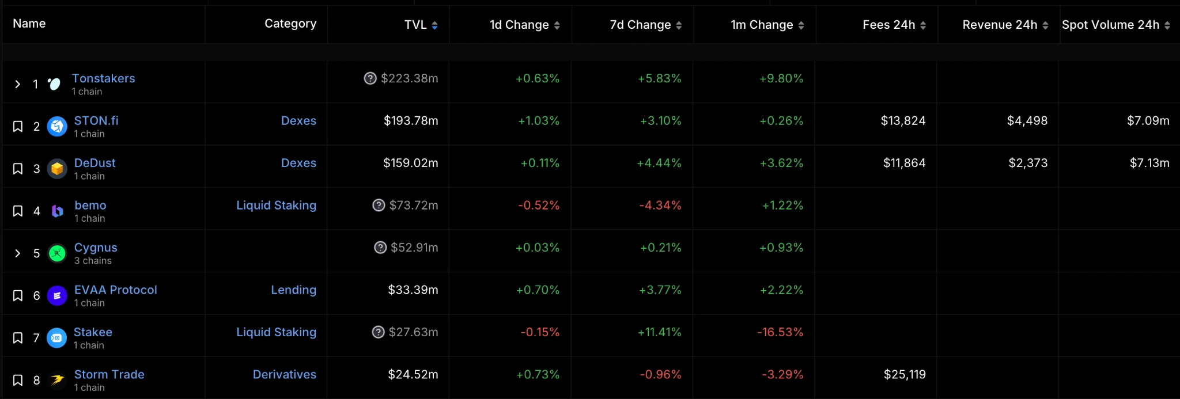The width and height of the screenshot is (1180, 399).
Task: Bookmark the EVAA Protocol row
Action: (18, 296)
